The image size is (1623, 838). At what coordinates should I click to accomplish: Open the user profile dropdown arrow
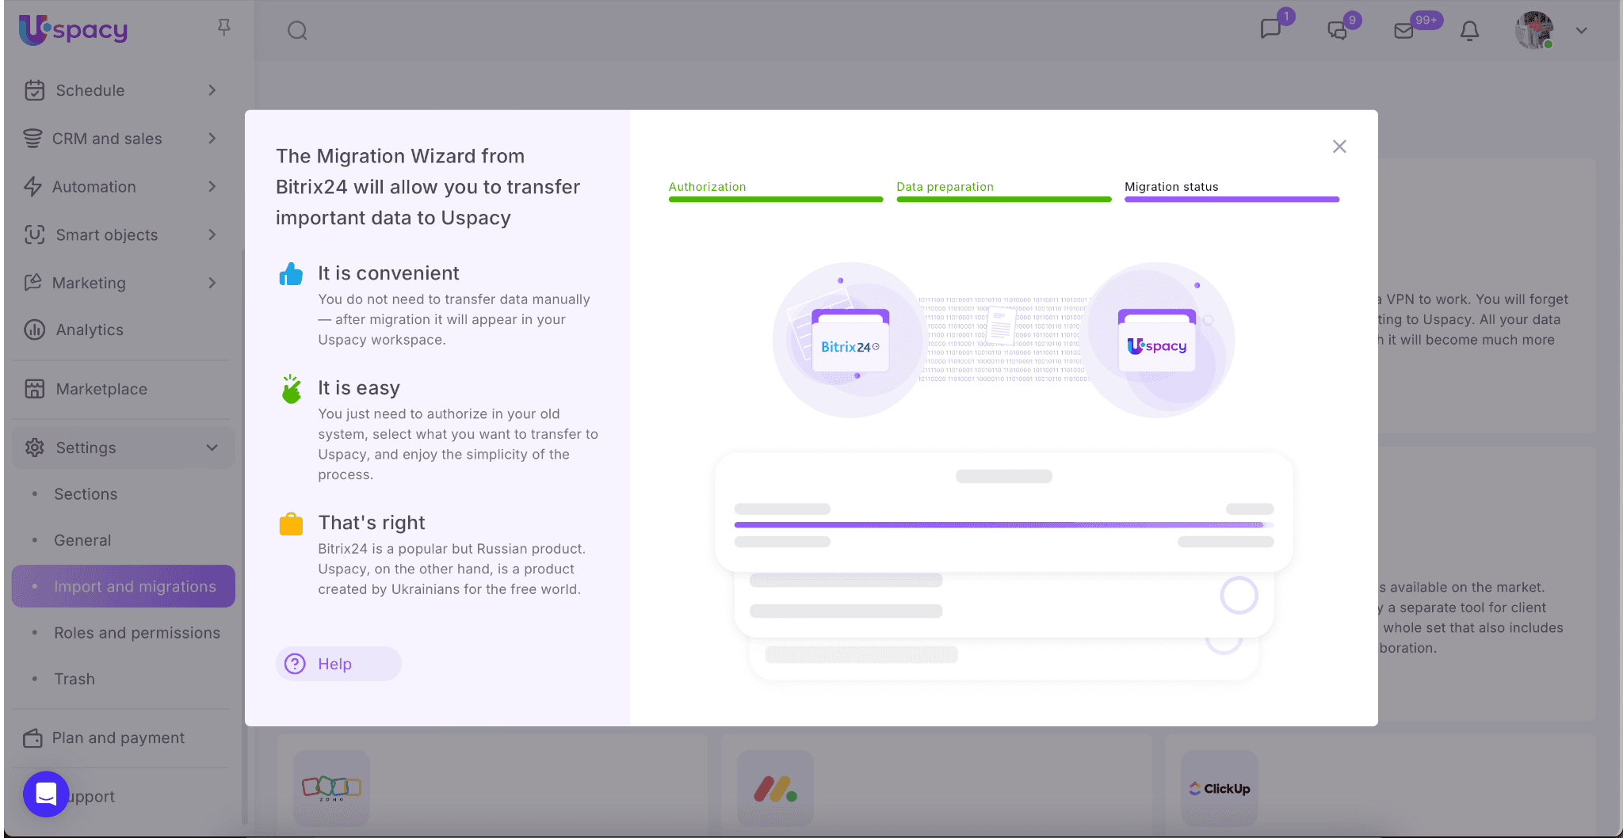click(1581, 31)
